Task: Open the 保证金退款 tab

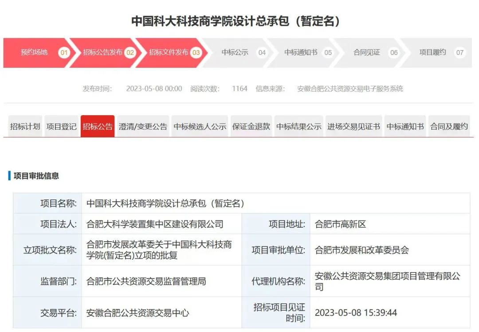Action: [x=251, y=126]
